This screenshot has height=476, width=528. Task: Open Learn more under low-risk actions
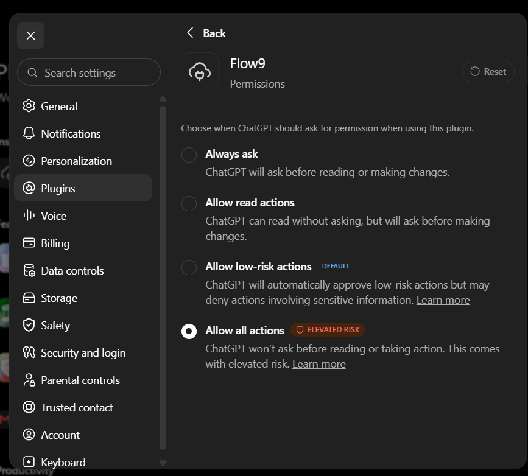coord(443,299)
